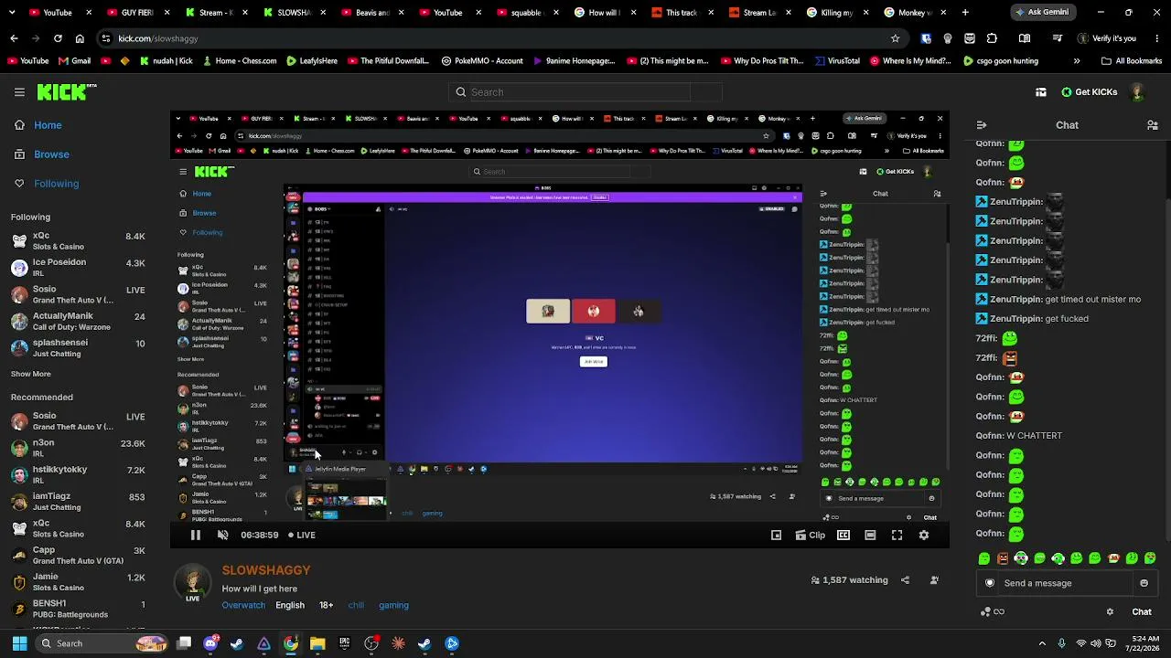The width and height of the screenshot is (1171, 658).
Task: Go to browser home page
Action: (x=80, y=38)
